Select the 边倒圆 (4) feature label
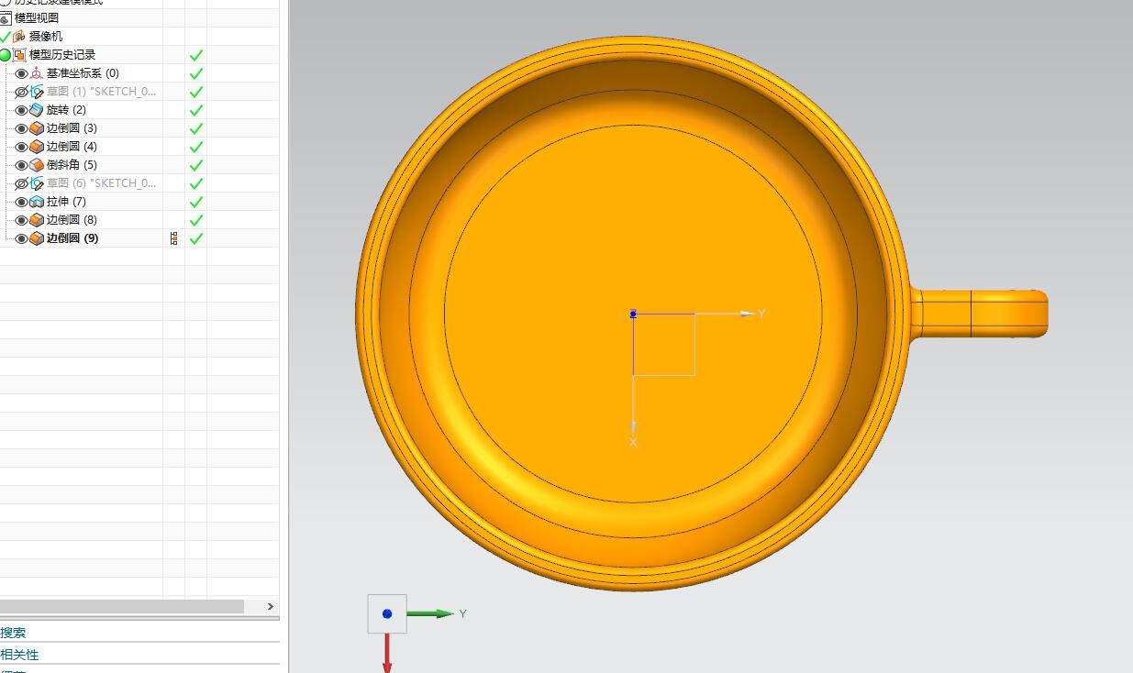 [x=72, y=147]
